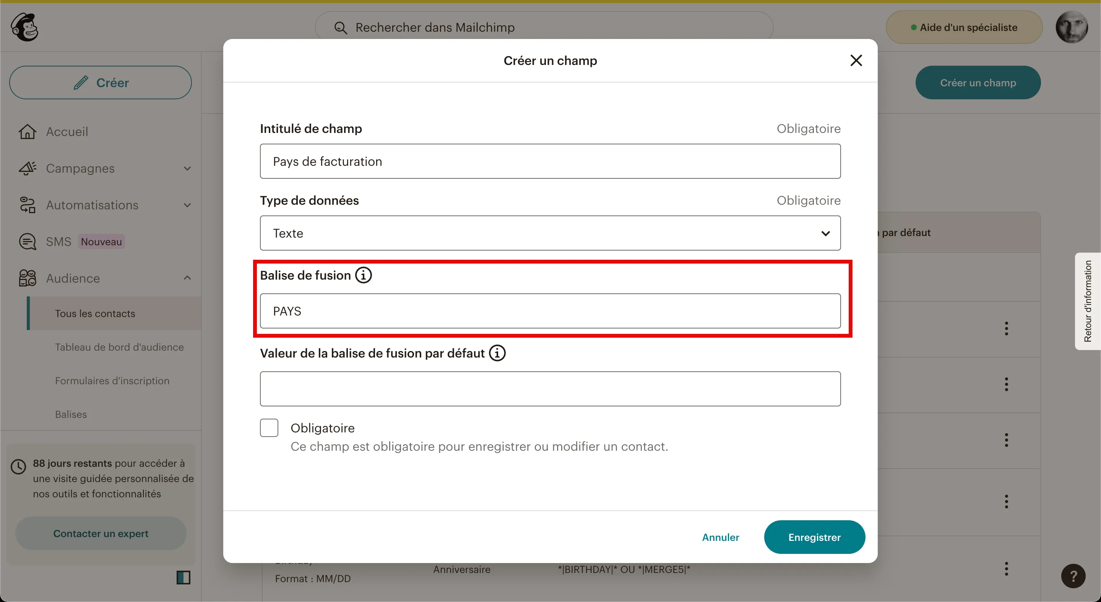Open the Retour d'information side tab

click(1088, 301)
